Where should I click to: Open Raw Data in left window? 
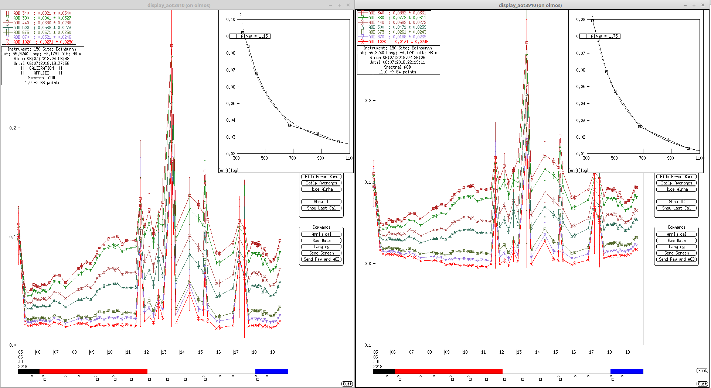click(322, 240)
